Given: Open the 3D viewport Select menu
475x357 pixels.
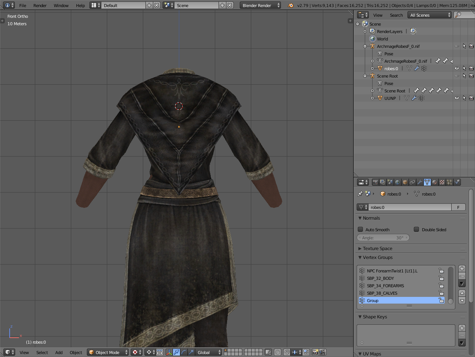Looking at the screenshot, I should tap(42, 352).
